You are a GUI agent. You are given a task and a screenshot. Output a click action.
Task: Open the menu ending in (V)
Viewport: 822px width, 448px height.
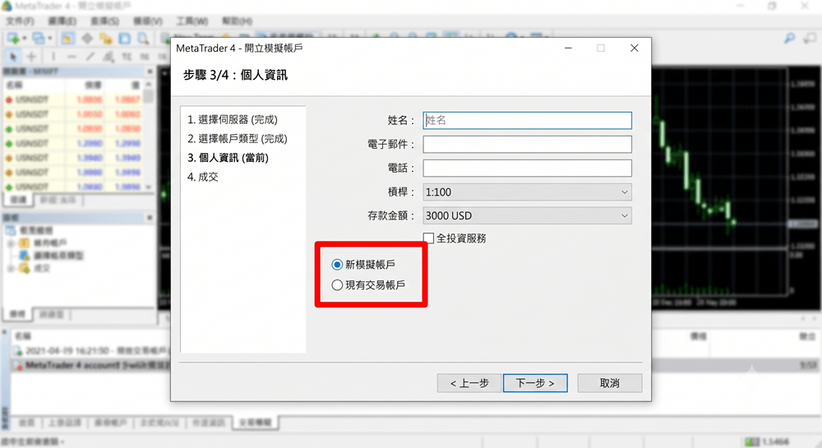click(x=148, y=21)
